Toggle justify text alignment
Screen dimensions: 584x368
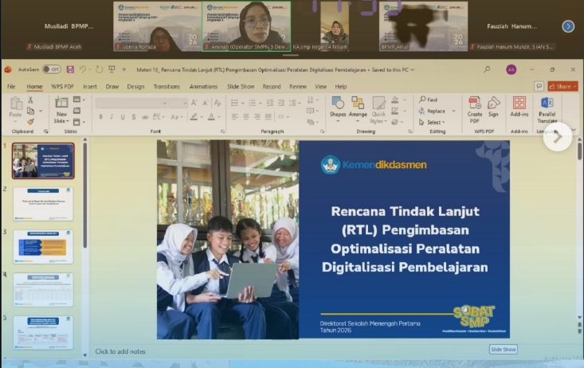pos(268,116)
